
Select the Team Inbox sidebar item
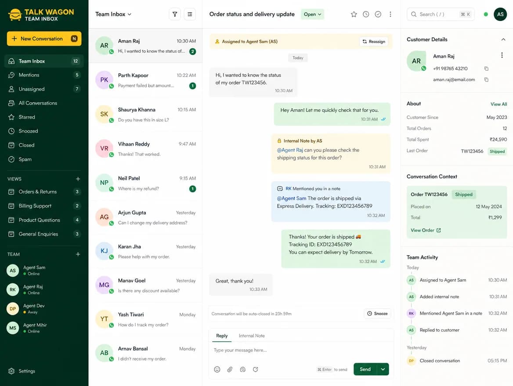click(x=44, y=61)
